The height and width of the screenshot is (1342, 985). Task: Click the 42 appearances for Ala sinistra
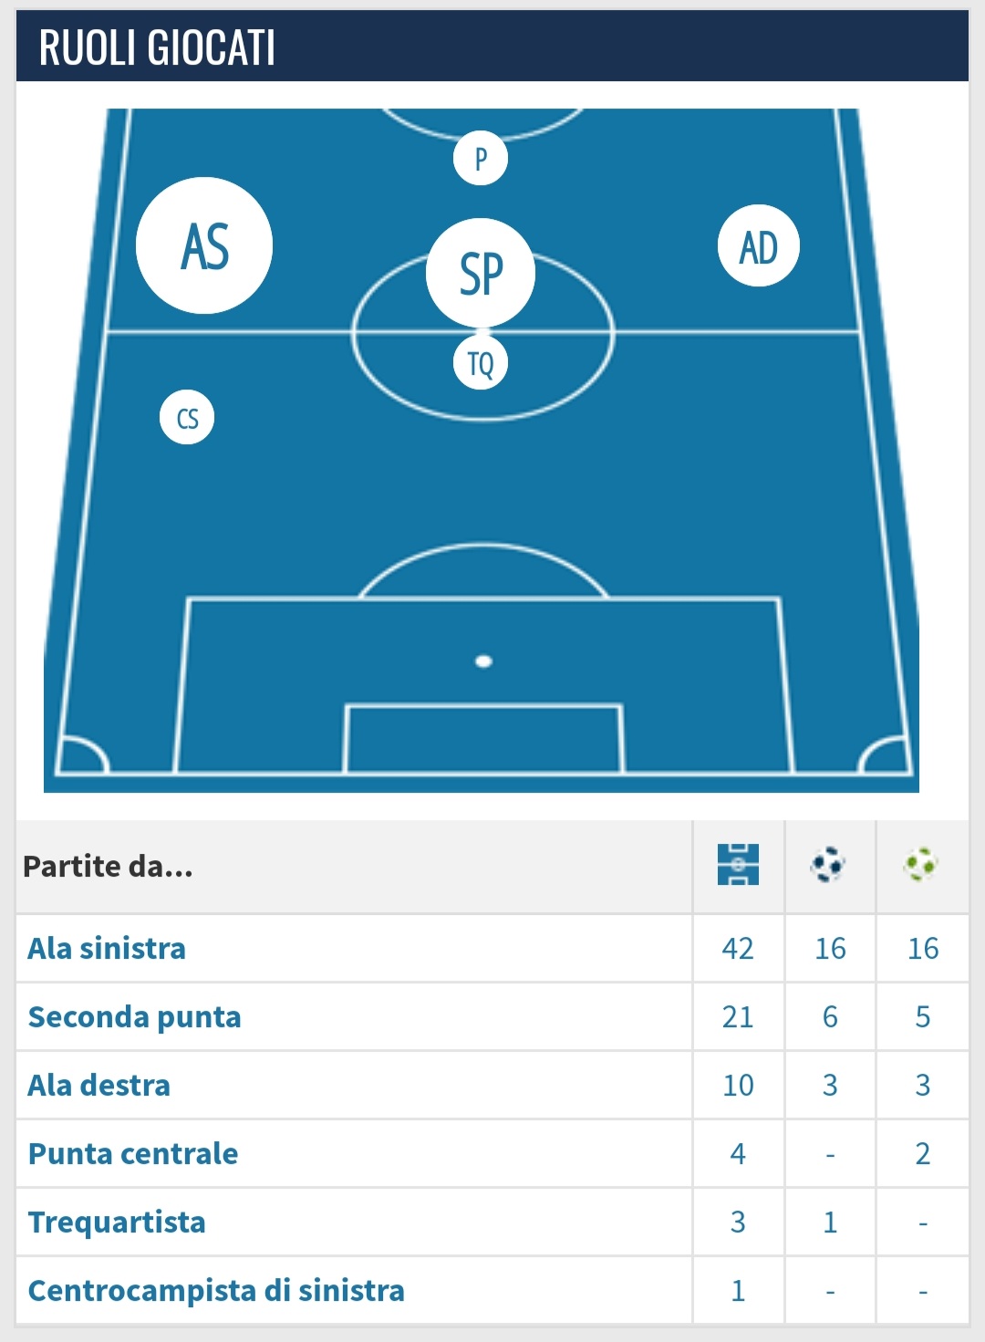(x=738, y=949)
